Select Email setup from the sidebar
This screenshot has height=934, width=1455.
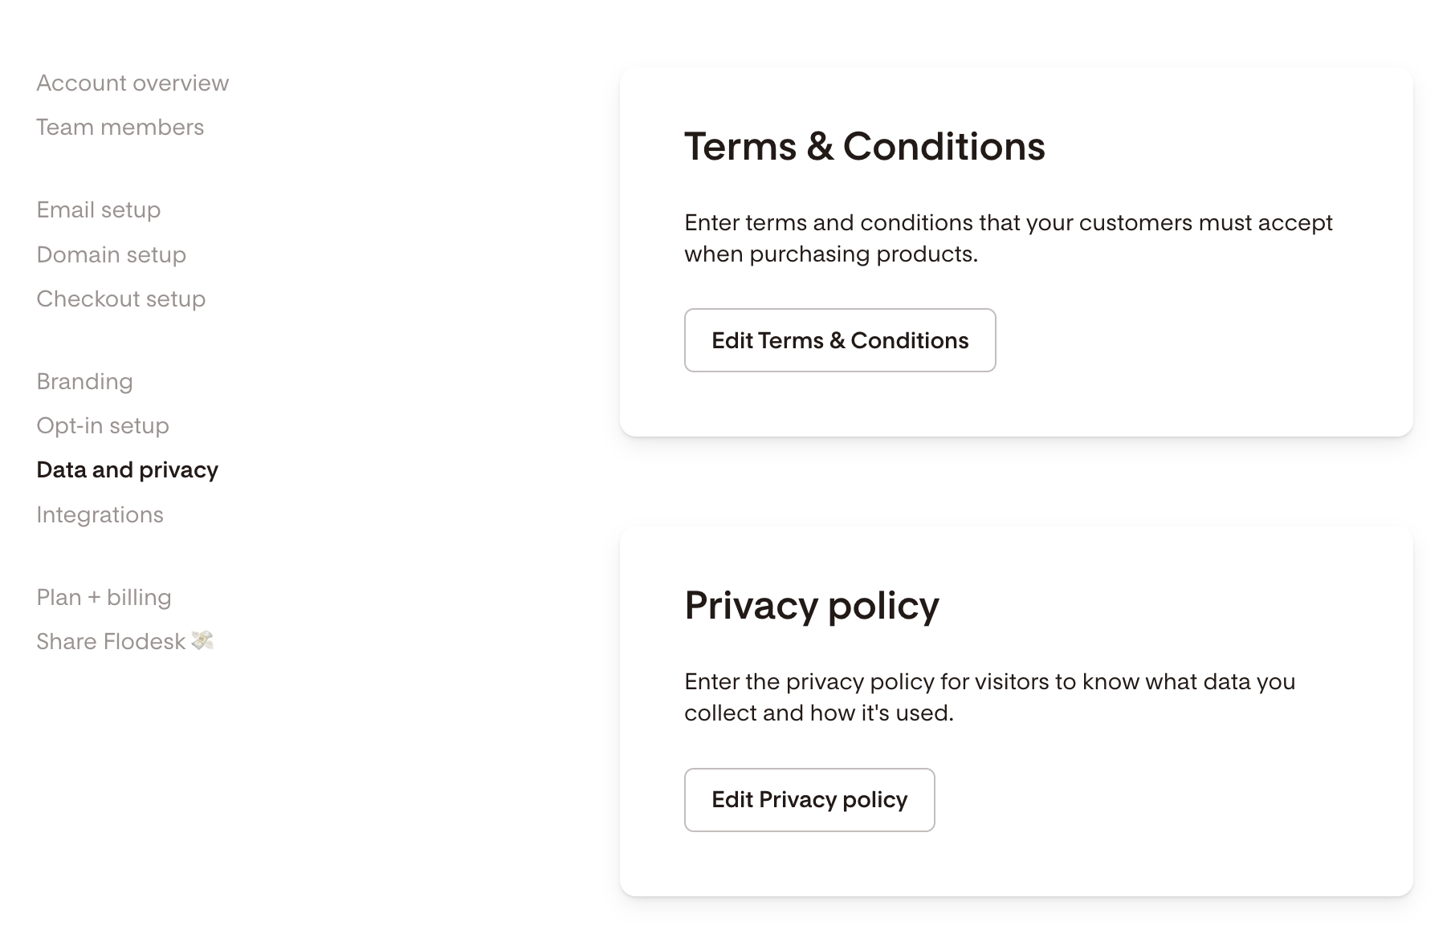pyautogui.click(x=99, y=210)
